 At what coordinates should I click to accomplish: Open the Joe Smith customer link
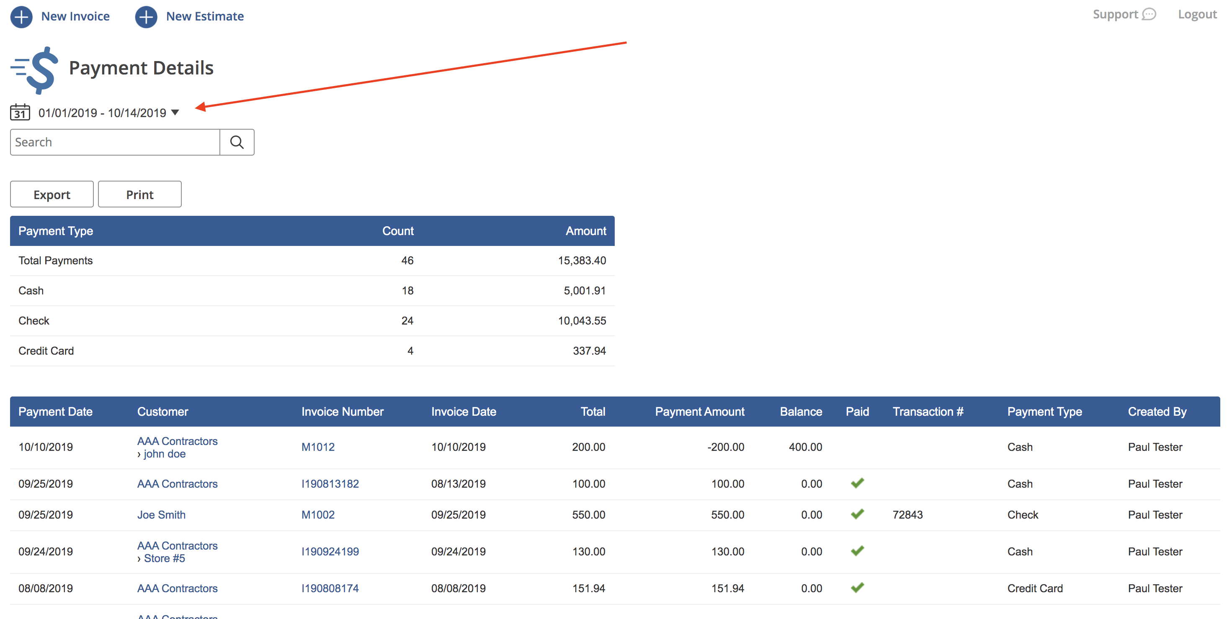(161, 515)
